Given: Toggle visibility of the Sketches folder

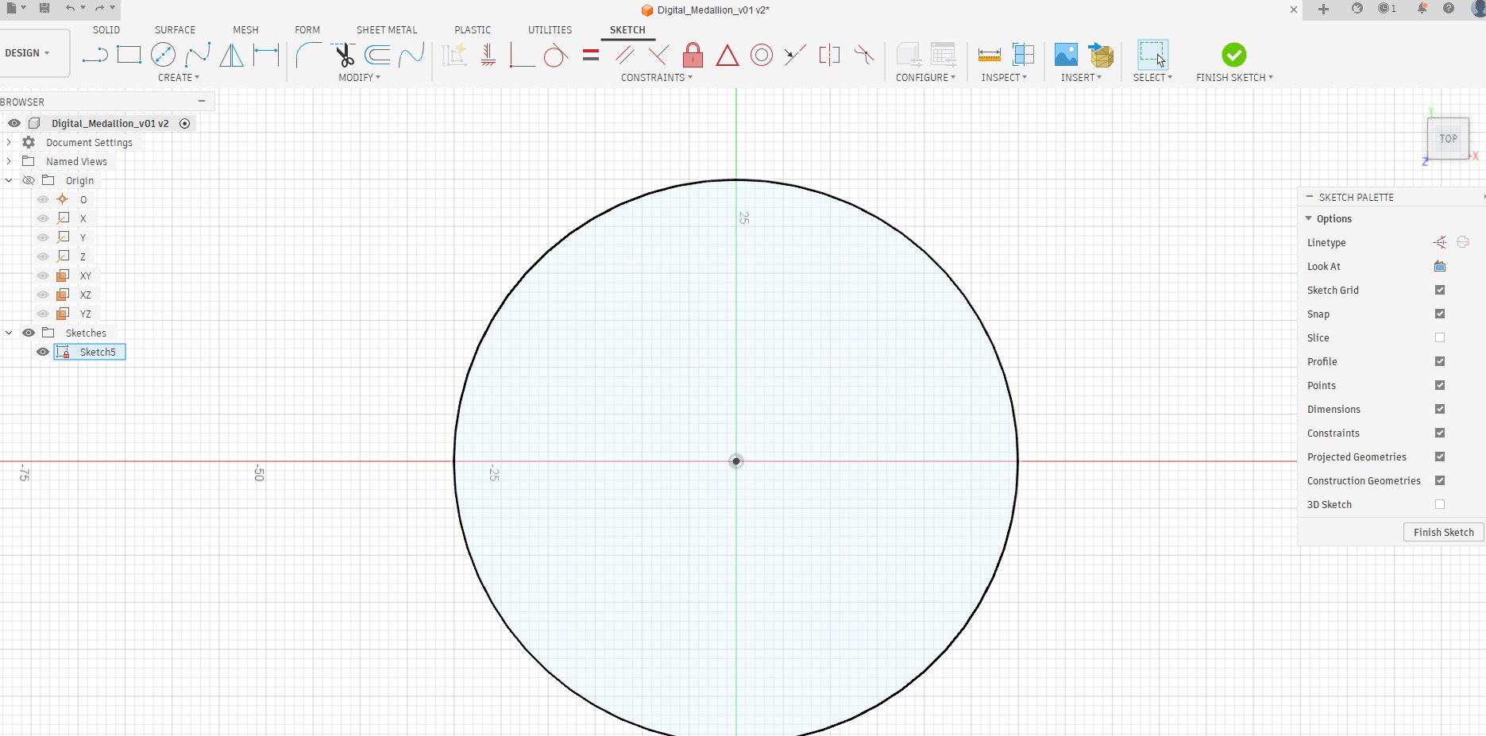Looking at the screenshot, I should tap(29, 333).
